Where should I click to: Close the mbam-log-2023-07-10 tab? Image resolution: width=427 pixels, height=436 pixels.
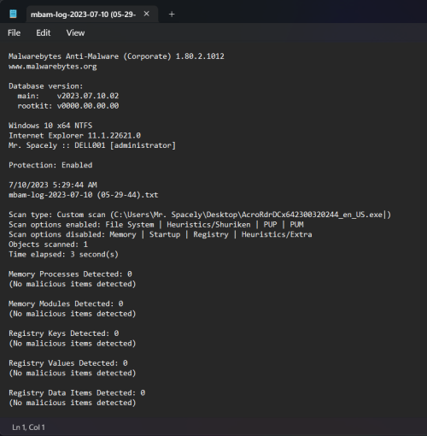pos(146,14)
